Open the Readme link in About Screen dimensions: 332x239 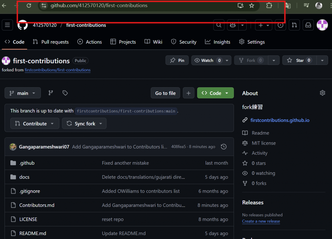coord(260,133)
